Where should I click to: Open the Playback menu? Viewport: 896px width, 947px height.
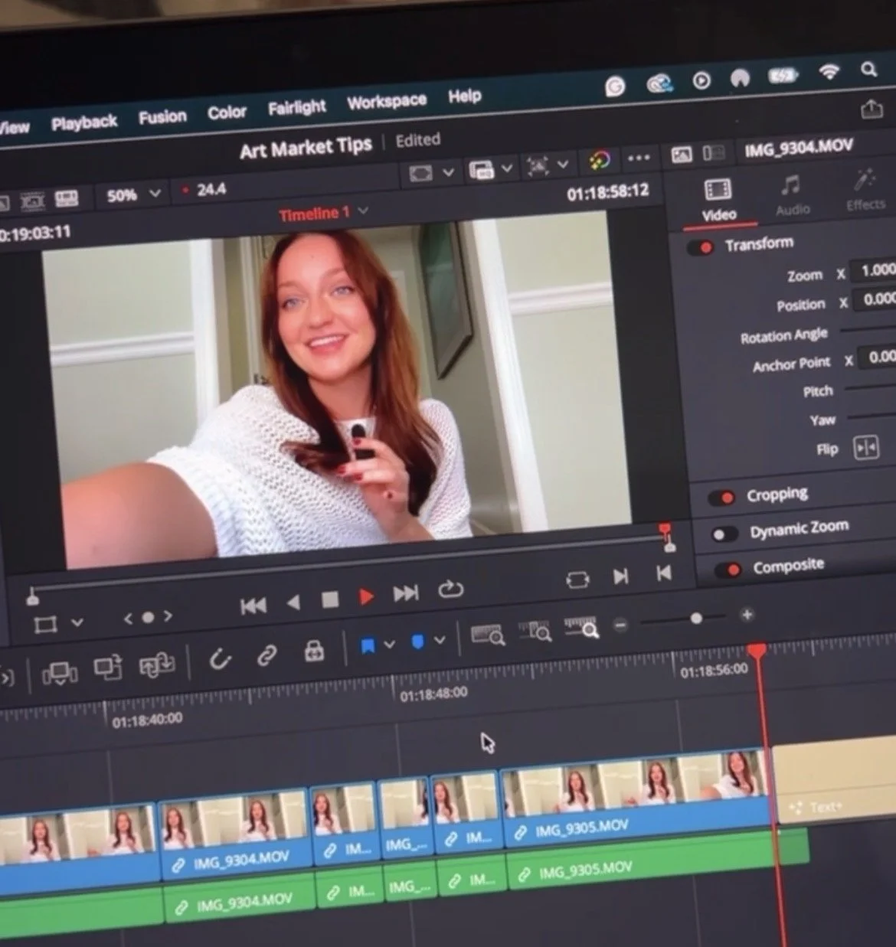pos(83,122)
